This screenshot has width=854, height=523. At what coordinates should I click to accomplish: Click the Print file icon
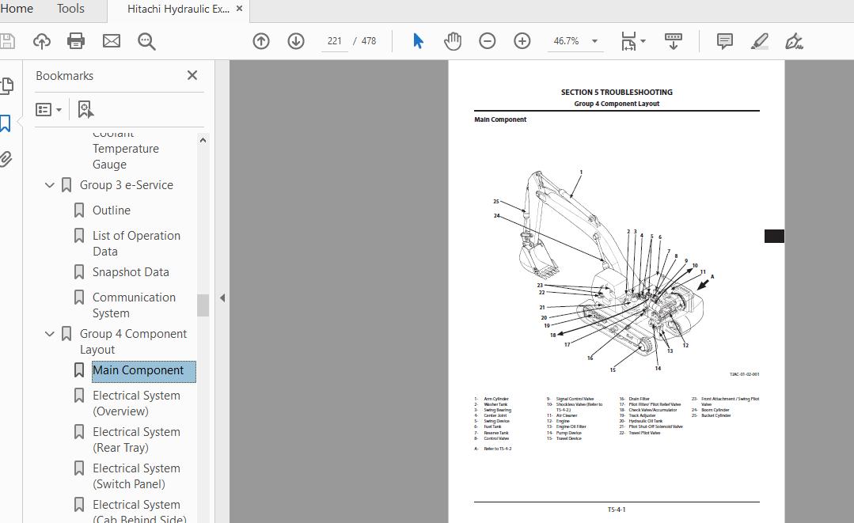click(76, 41)
